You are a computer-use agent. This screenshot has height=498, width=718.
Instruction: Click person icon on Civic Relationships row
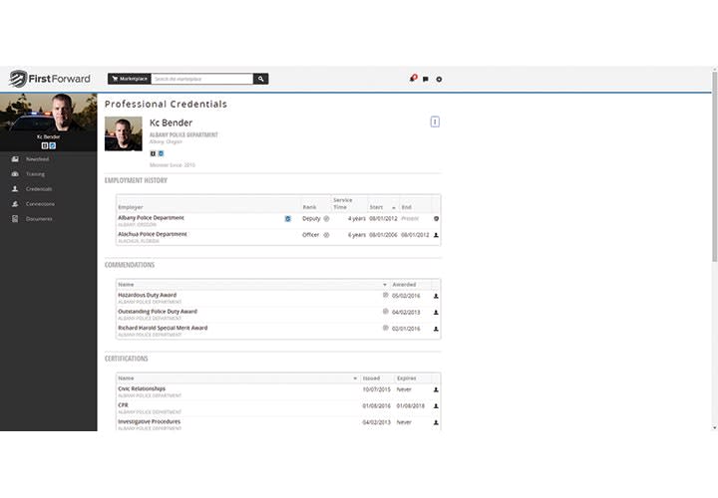(x=436, y=389)
